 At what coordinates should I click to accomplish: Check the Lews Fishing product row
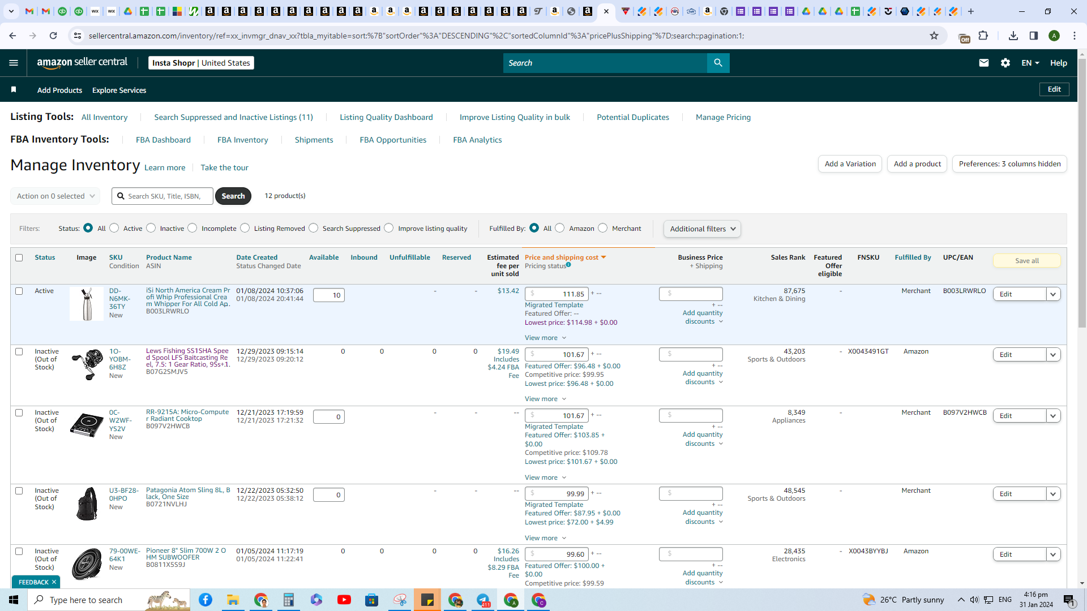coord(19,351)
